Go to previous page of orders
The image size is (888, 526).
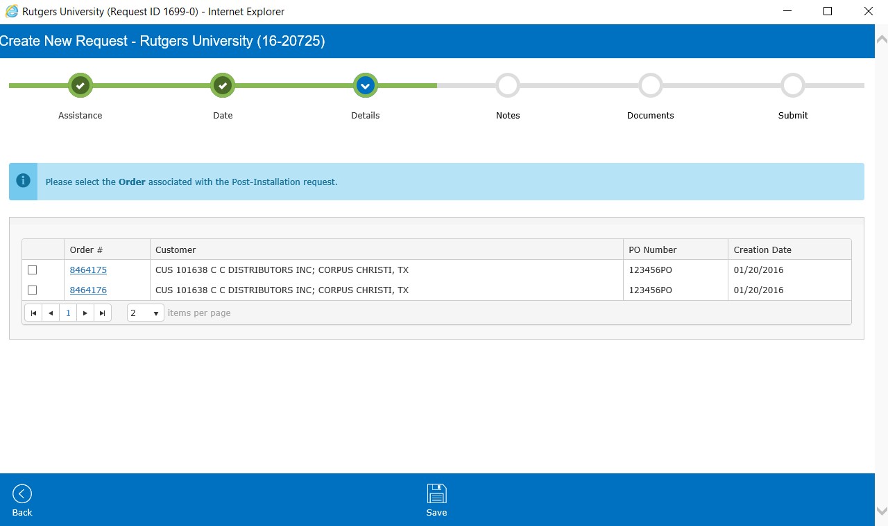coord(51,313)
